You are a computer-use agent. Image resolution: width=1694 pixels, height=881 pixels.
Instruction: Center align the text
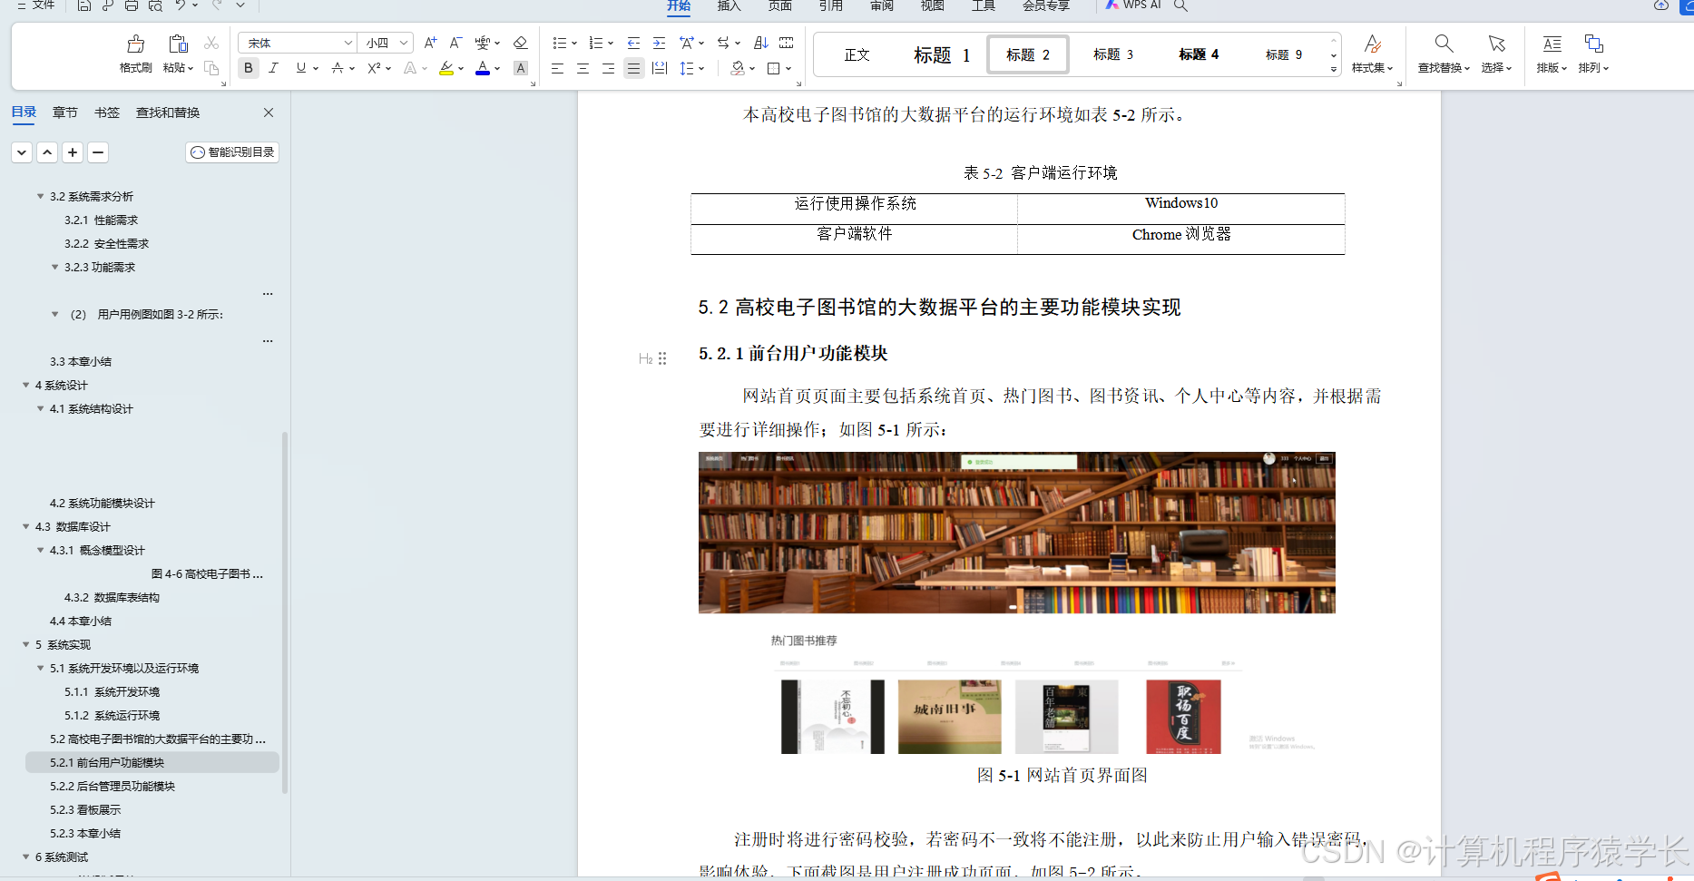(583, 68)
